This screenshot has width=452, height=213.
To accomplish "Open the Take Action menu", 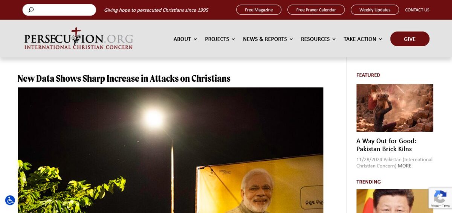I will (363, 39).
